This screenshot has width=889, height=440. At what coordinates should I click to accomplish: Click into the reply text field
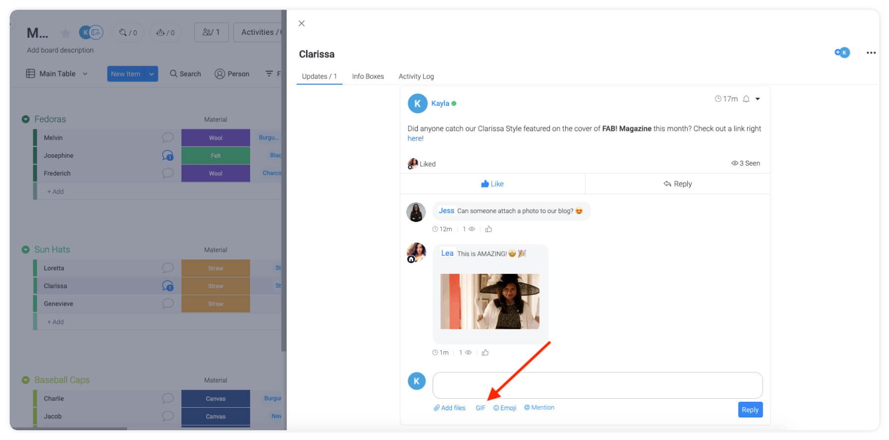point(597,385)
